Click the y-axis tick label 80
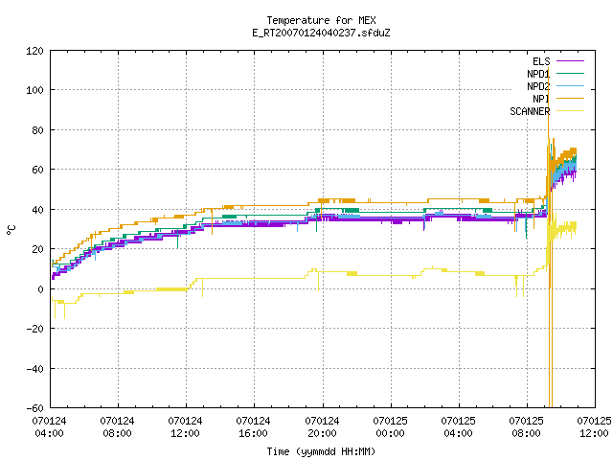Screen dimensions: 613x460 pos(37,130)
